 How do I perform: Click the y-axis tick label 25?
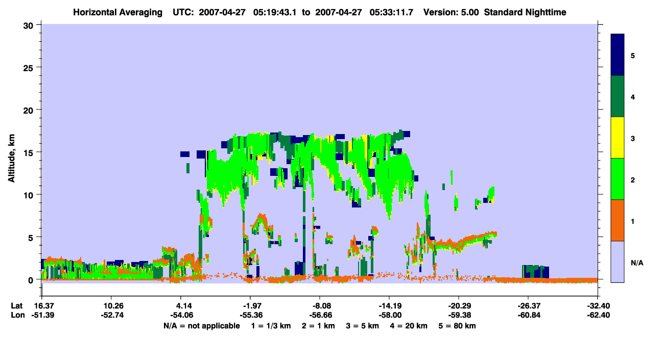(30, 67)
